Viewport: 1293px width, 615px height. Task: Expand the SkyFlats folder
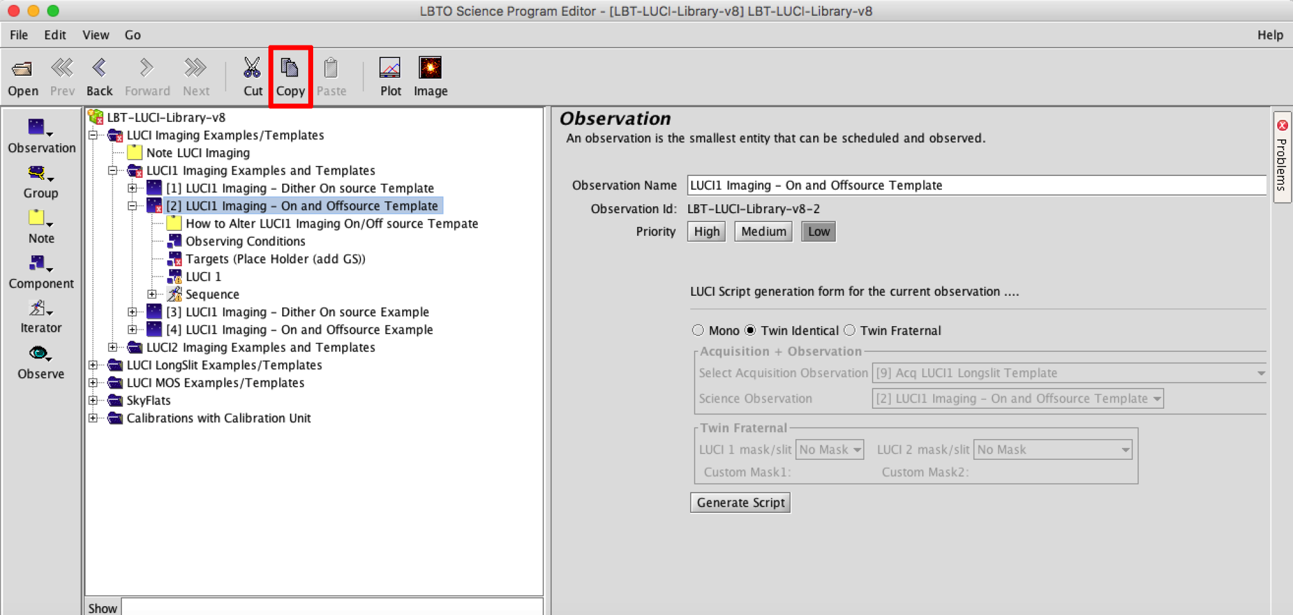93,400
